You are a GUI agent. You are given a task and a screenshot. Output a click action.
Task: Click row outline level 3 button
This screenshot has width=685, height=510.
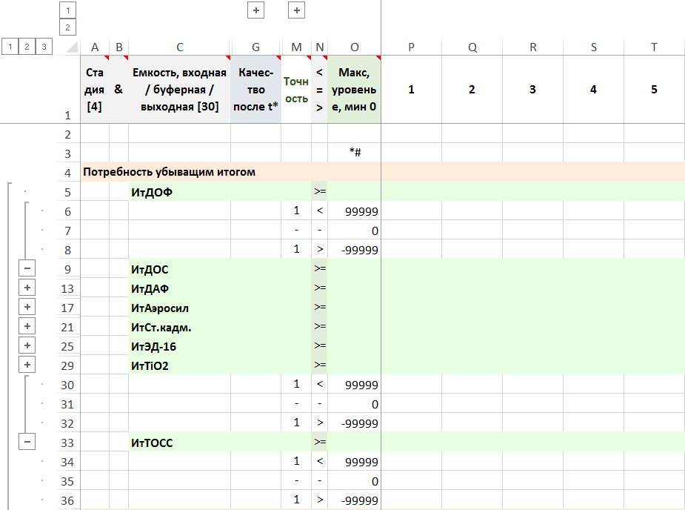coord(44,47)
